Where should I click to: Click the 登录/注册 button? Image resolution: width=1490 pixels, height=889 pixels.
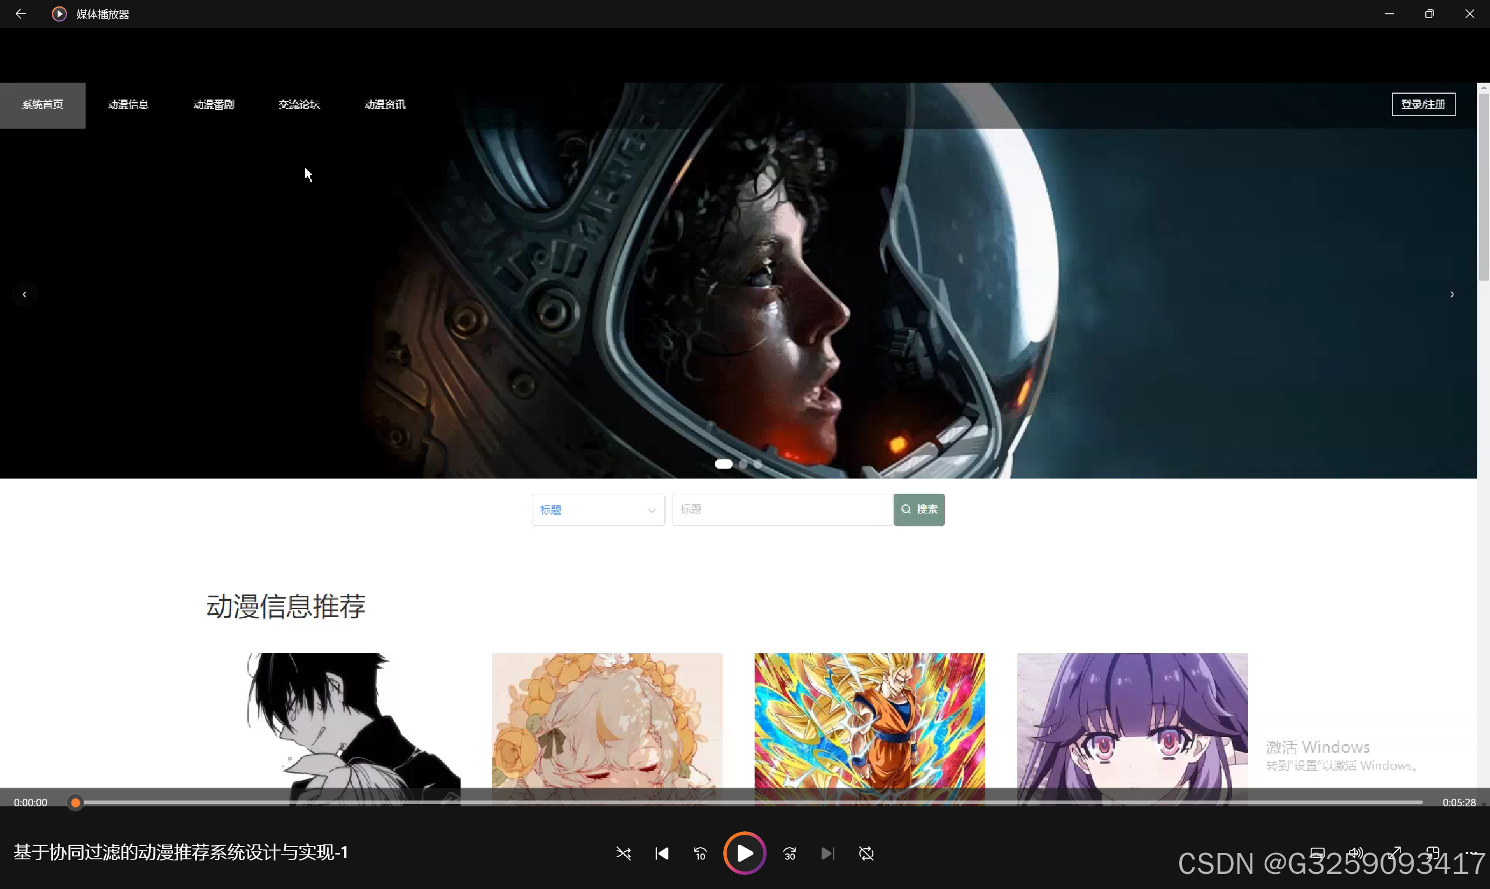point(1424,104)
